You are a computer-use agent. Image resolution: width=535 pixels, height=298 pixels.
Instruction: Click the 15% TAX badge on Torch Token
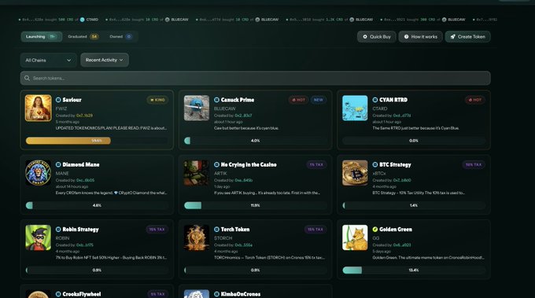point(315,230)
